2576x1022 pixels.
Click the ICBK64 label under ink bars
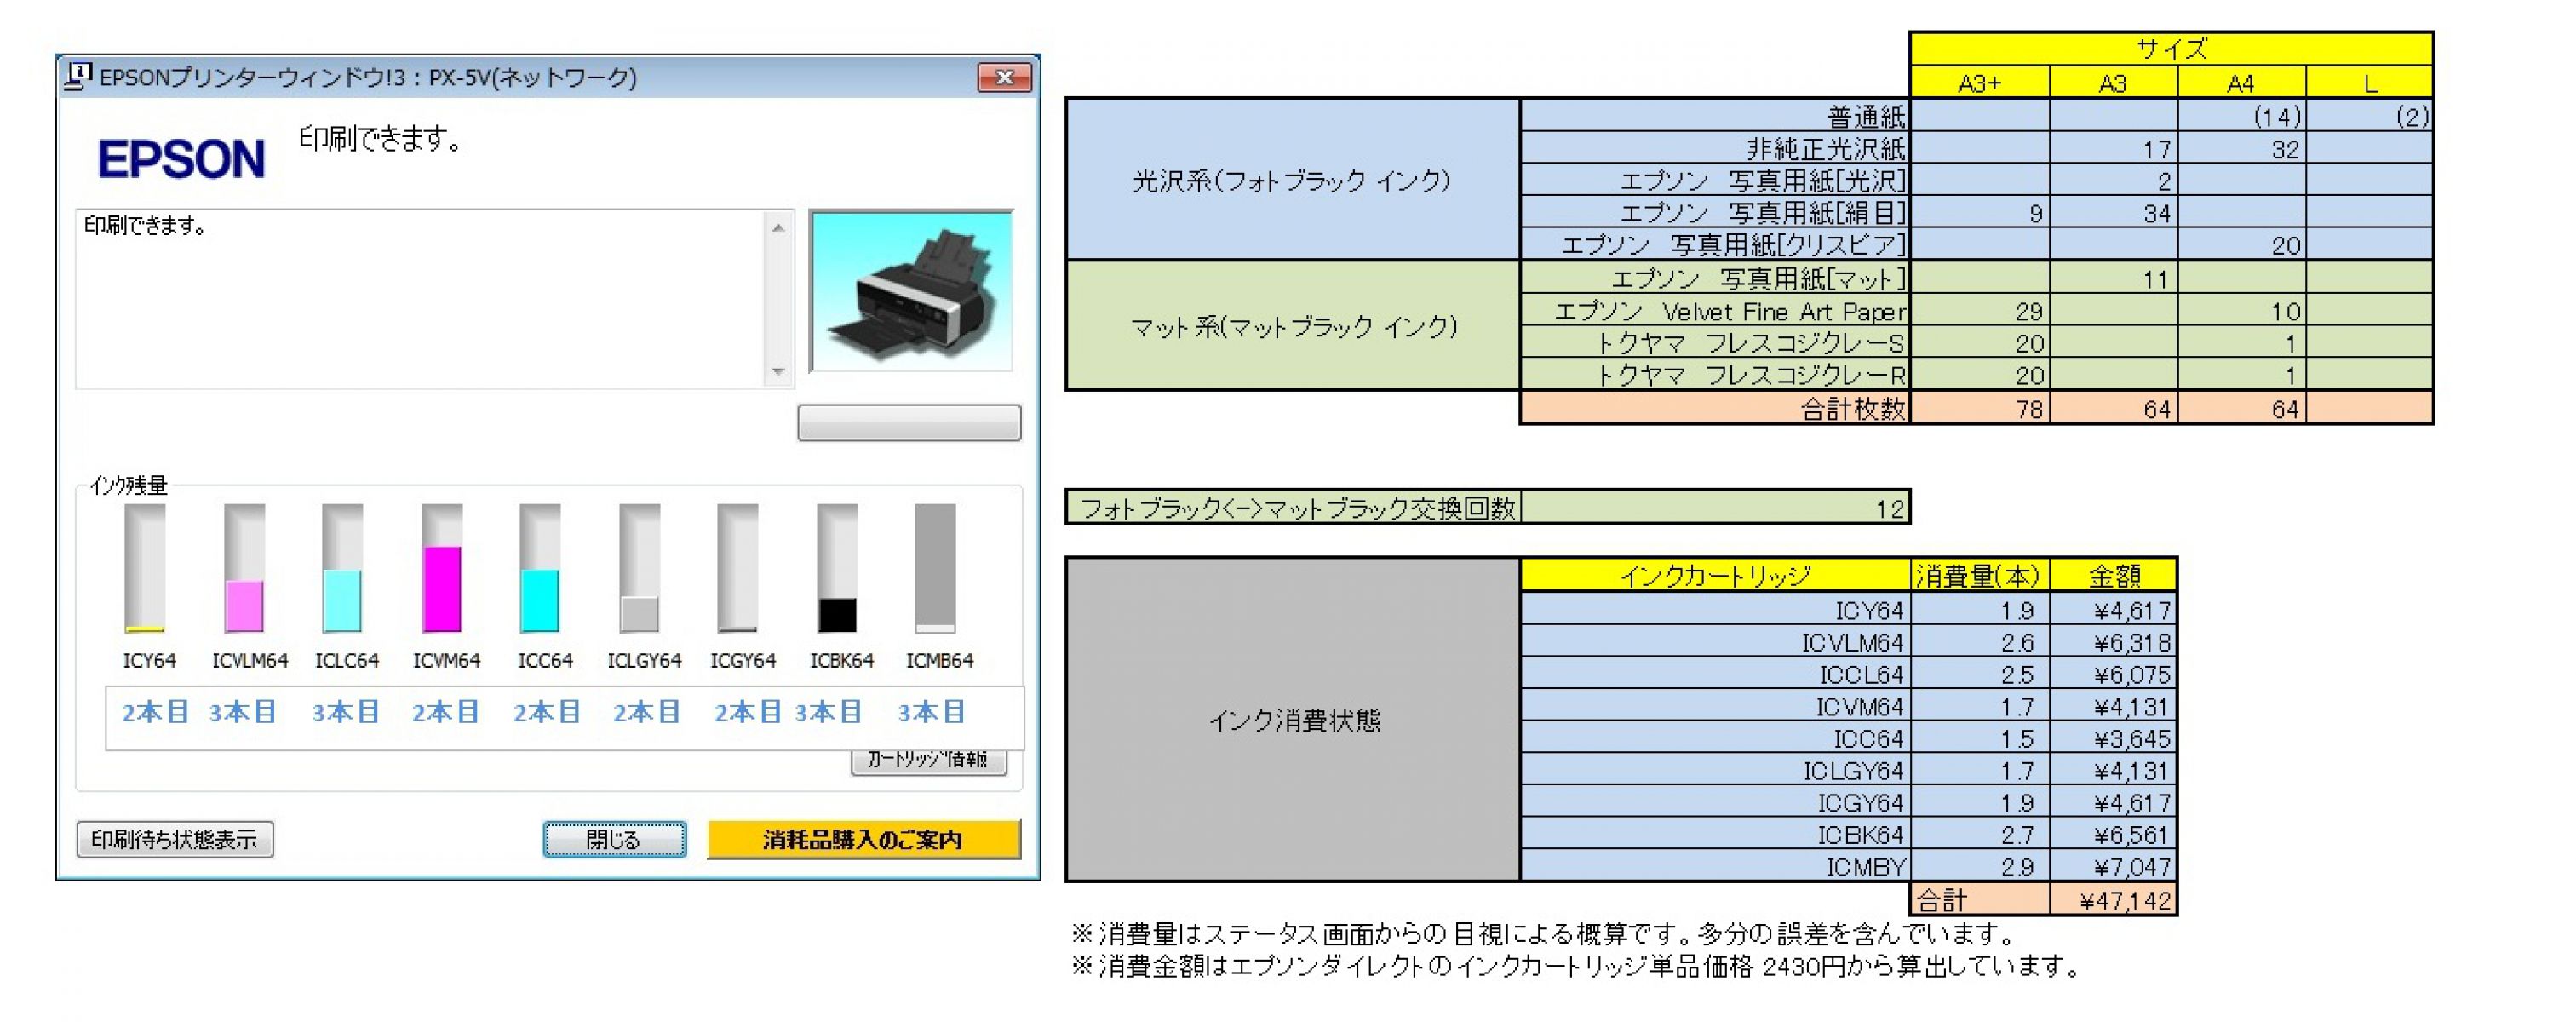[x=841, y=661]
